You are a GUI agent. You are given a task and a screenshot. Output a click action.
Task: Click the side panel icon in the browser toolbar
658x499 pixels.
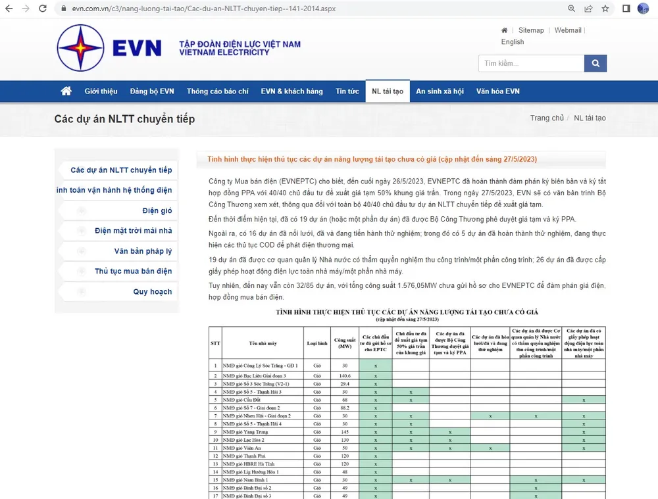[626, 9]
